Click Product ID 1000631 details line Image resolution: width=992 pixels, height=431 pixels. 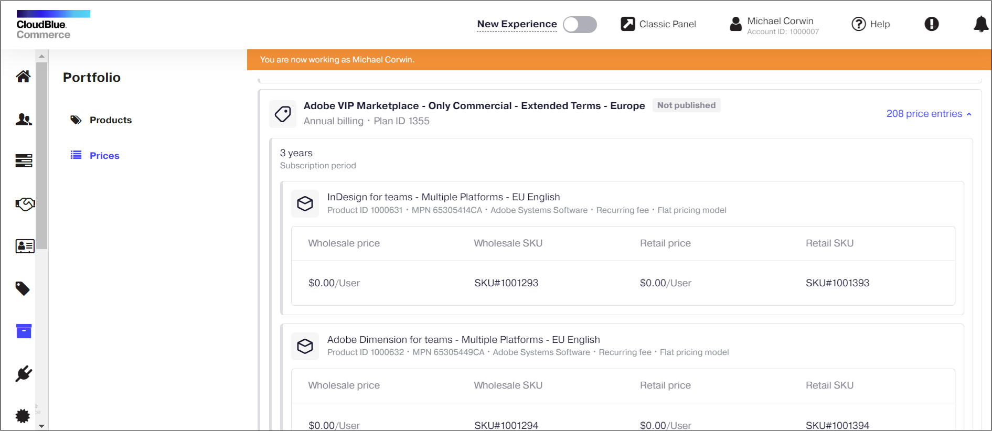click(527, 210)
